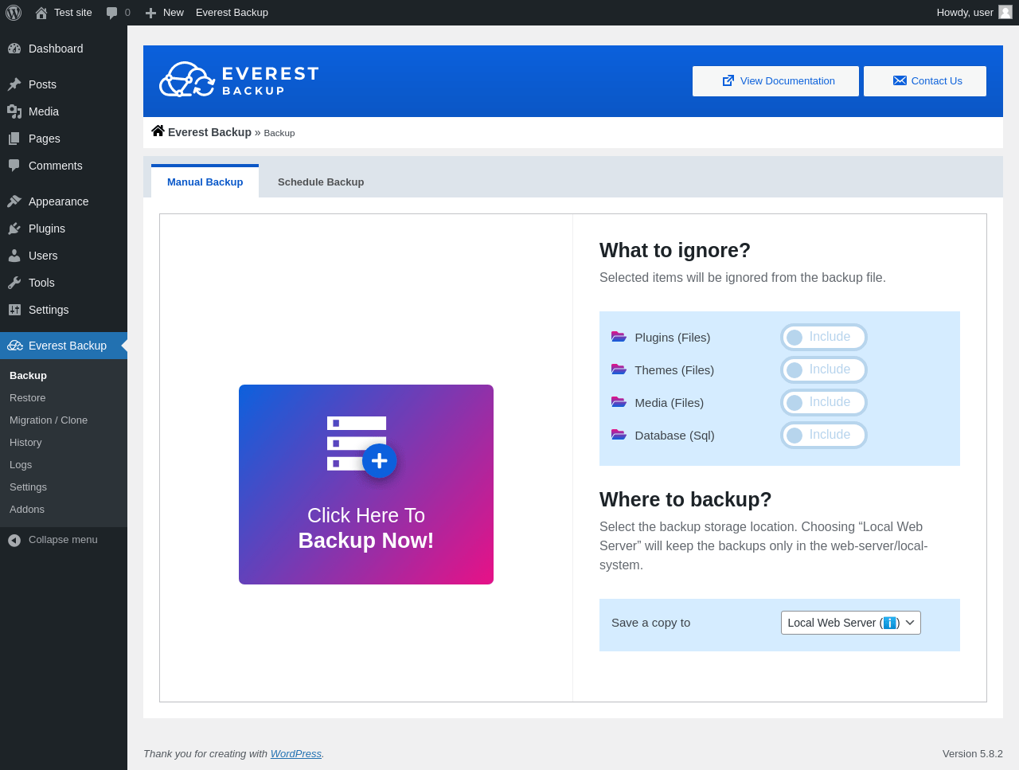Viewport: 1019px width, 770px height.
Task: Click the Users person icon
Action: 14,256
